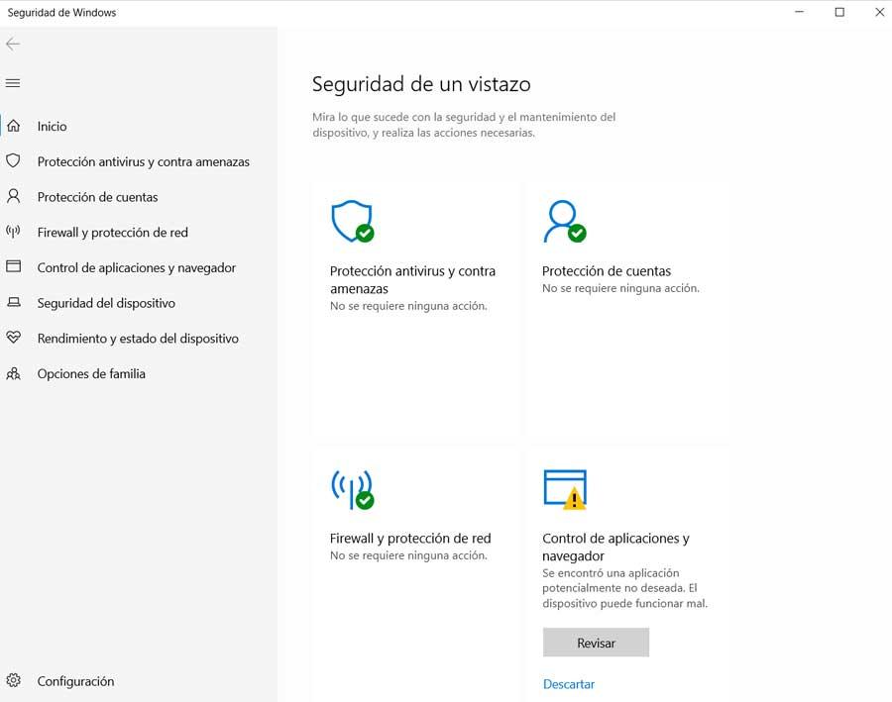Open Rendimiento y estado del dispositivo
892x702 pixels.
click(x=138, y=339)
